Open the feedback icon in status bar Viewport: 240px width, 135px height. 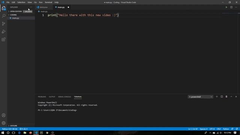232,129
